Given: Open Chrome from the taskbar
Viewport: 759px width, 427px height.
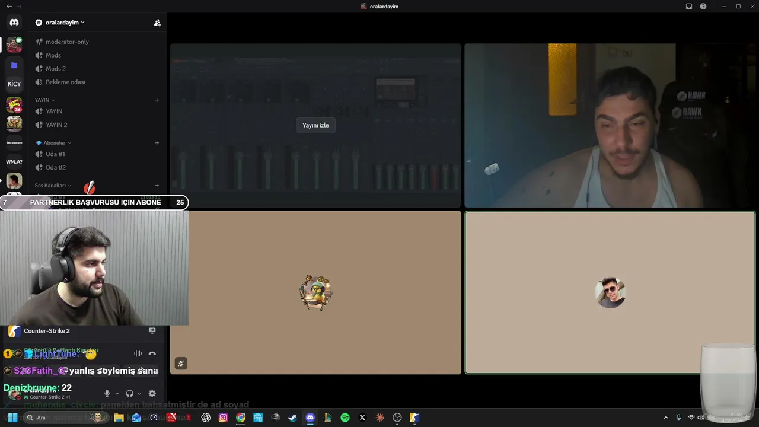Looking at the screenshot, I should (x=240, y=418).
